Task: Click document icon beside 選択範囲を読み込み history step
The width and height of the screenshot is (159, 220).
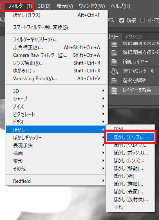Action: (114, 53)
